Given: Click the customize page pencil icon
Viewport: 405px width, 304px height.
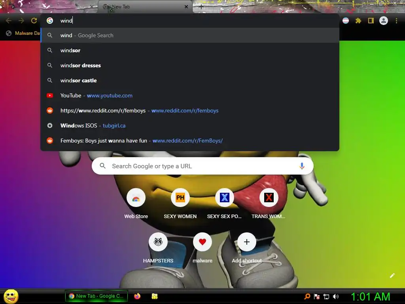Looking at the screenshot, I should 392,275.
